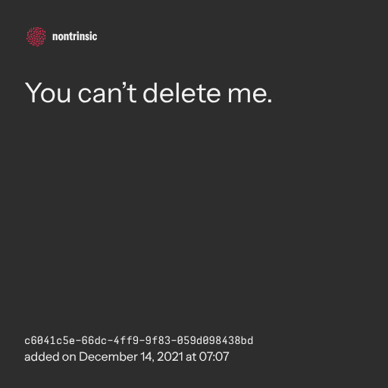Click the word "at" before the time
The height and width of the screenshot is (388, 388).
tap(191, 357)
